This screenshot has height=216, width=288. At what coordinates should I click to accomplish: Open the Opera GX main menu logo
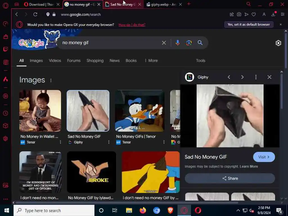[6, 6]
